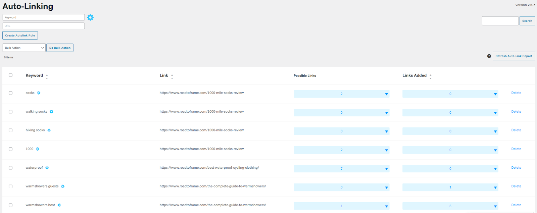537x213 pixels.
Task: Delete the waterproof autolink rule
Action: coord(516,168)
